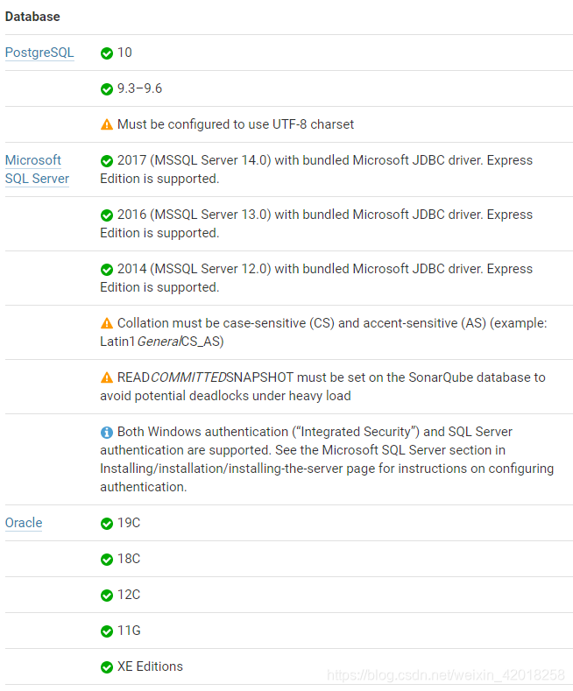Click green checkmark beside Oracle 18C
This screenshot has height=691, width=573.
coord(107,560)
